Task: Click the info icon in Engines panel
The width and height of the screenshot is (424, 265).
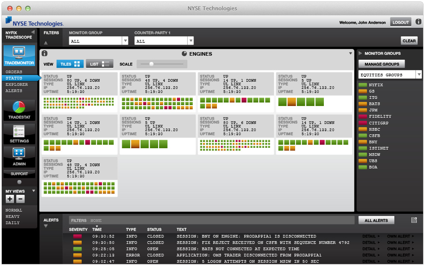Action: tap(44, 53)
